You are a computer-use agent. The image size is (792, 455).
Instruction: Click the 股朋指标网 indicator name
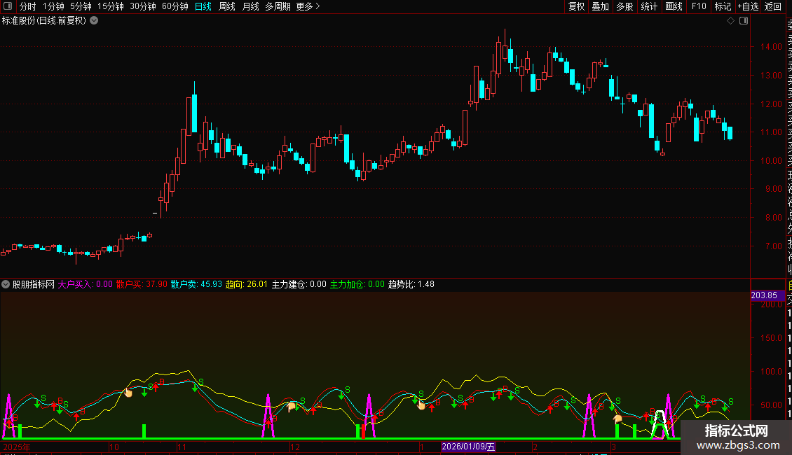click(x=34, y=284)
